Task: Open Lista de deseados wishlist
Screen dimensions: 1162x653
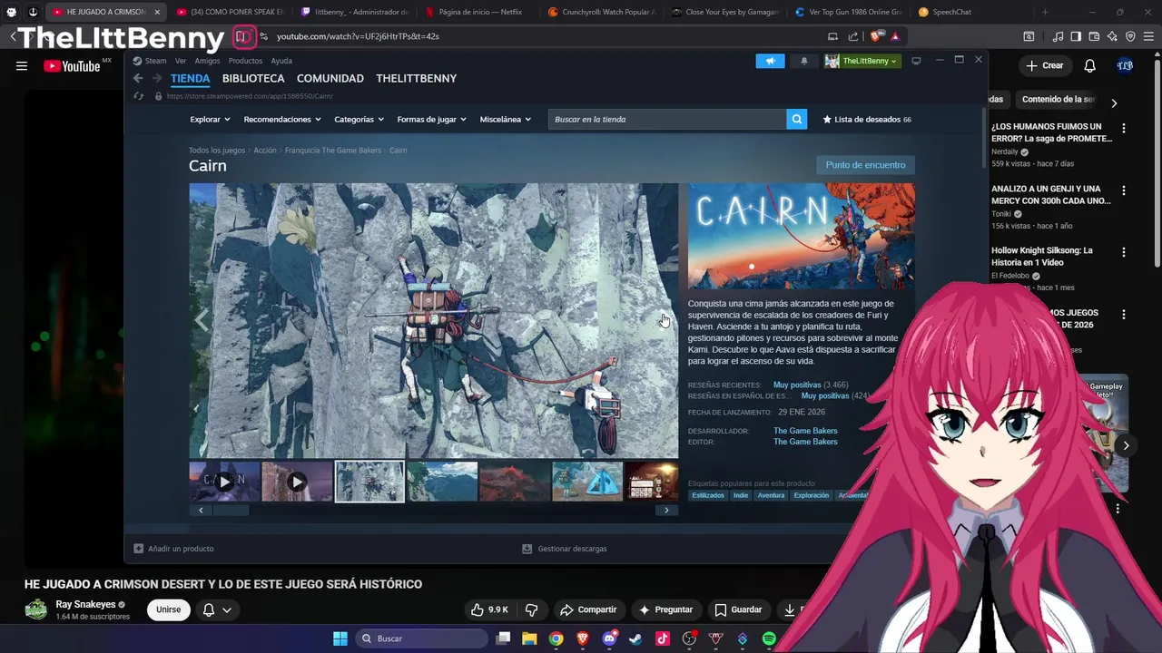Action: pos(867,119)
